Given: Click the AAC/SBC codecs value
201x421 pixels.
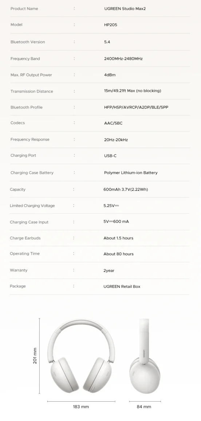Looking at the screenshot, I should click(113, 123).
